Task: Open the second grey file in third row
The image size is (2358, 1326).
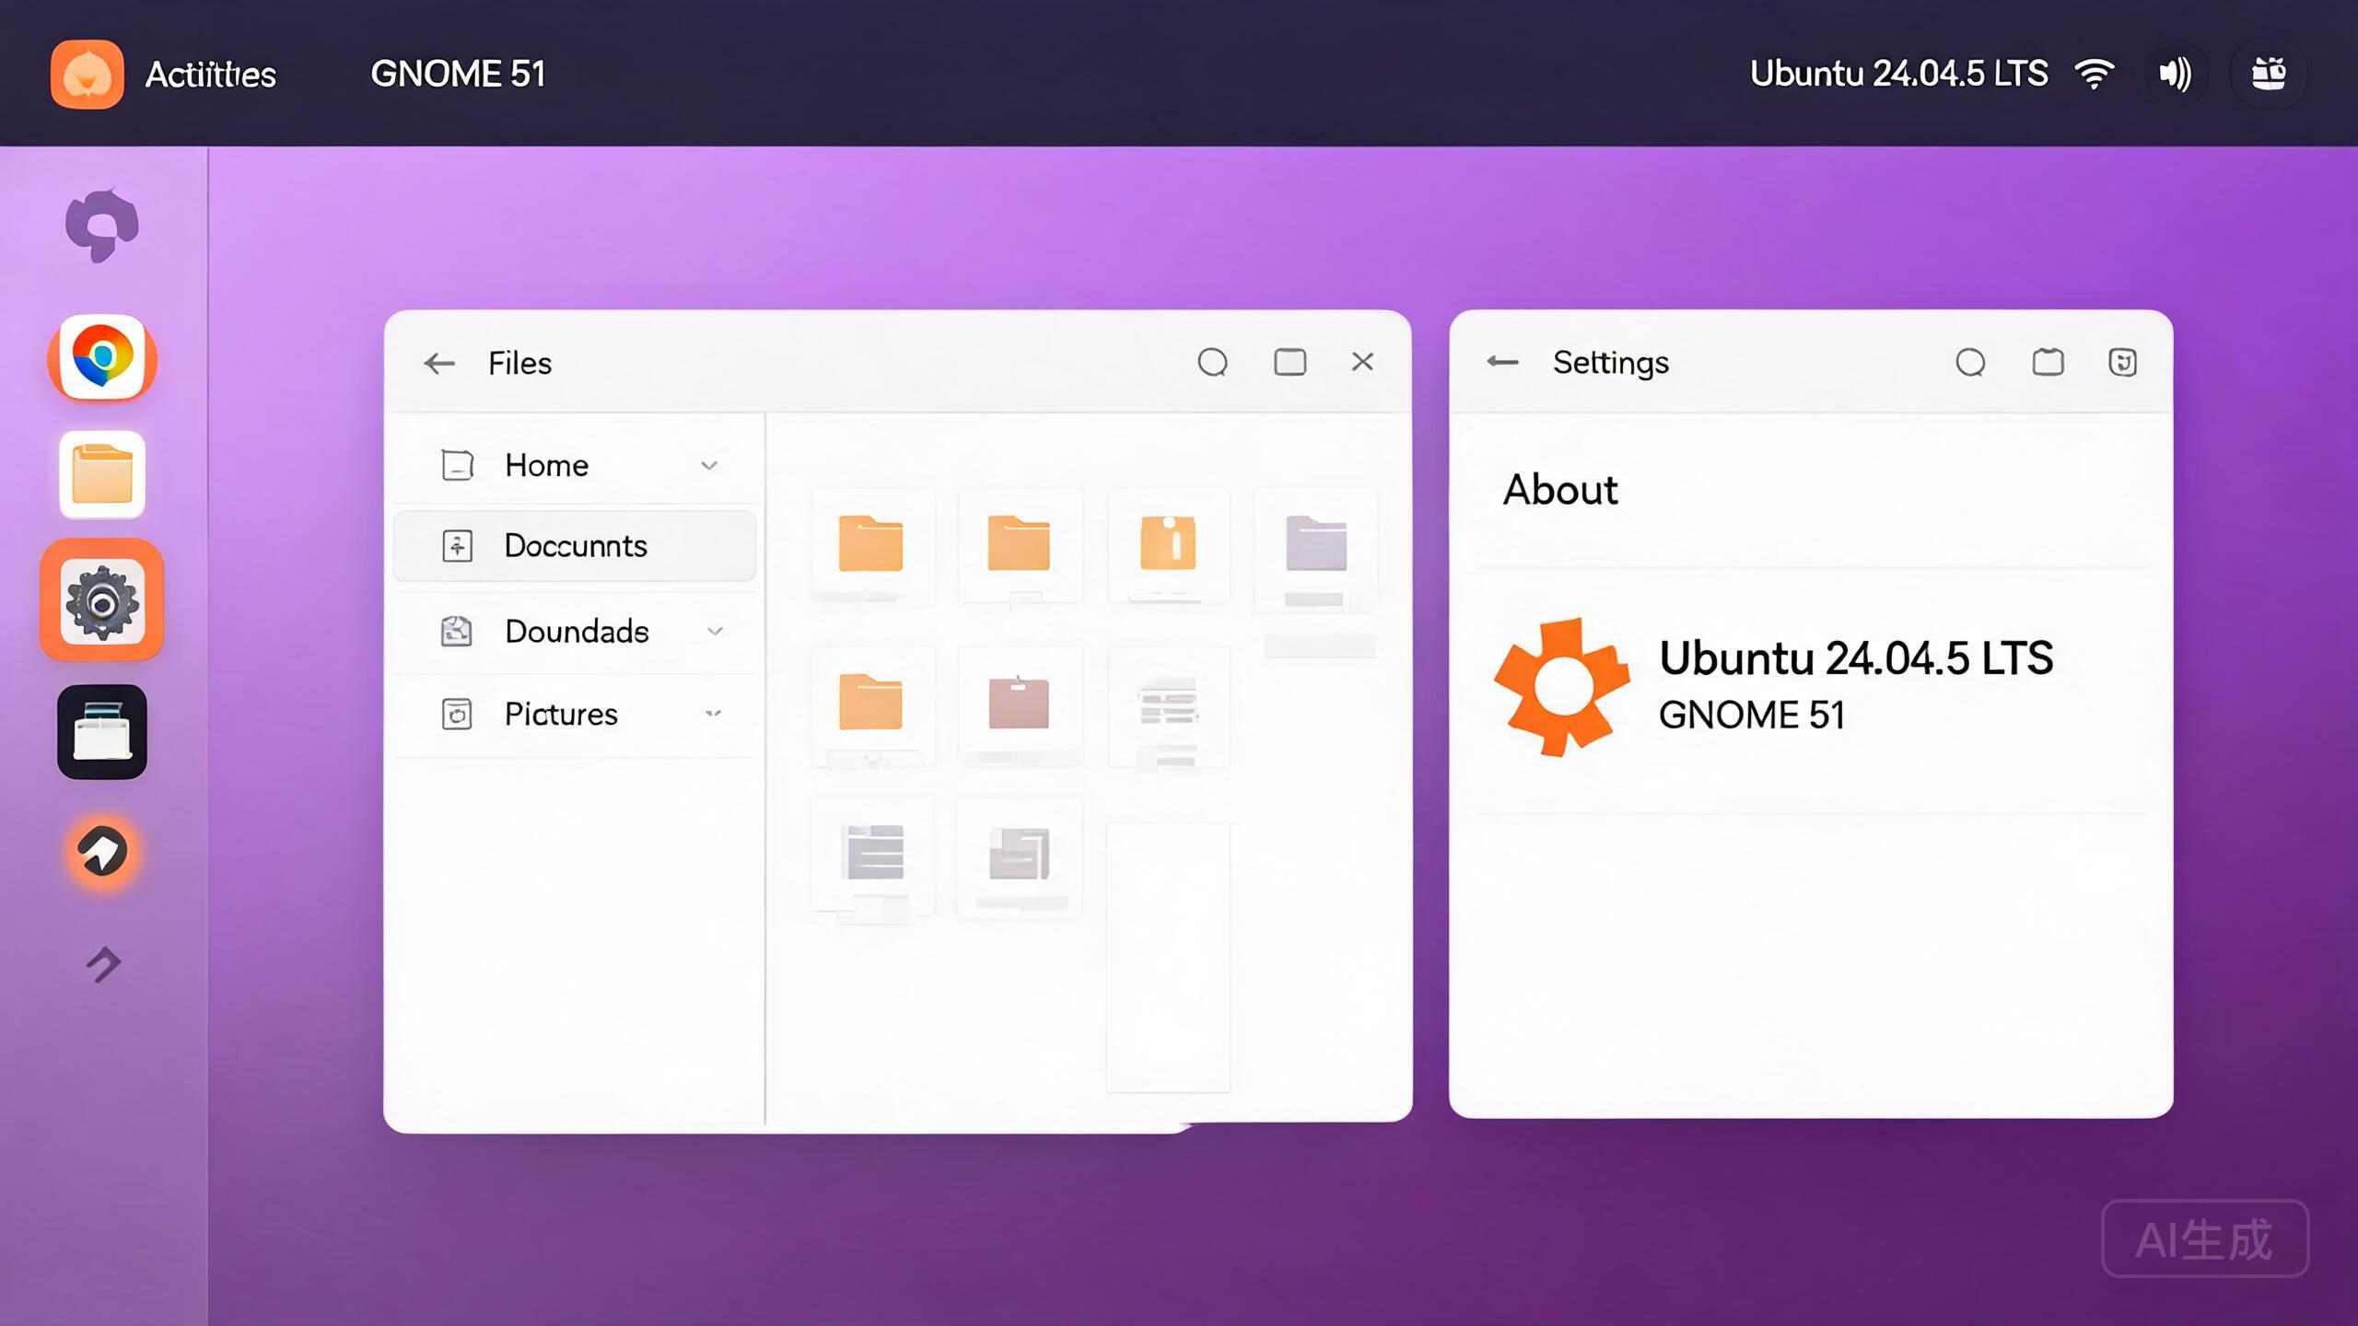Action: pyautogui.click(x=1019, y=854)
